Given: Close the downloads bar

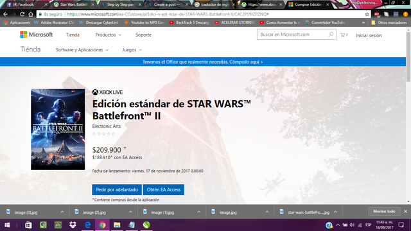Looking at the screenshot, I should point(405,211).
